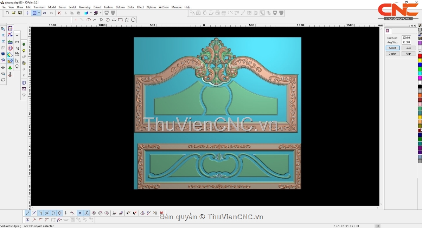The image size is (422, 228).
Task: Click the red X delete icon
Action: click(x=59, y=13)
